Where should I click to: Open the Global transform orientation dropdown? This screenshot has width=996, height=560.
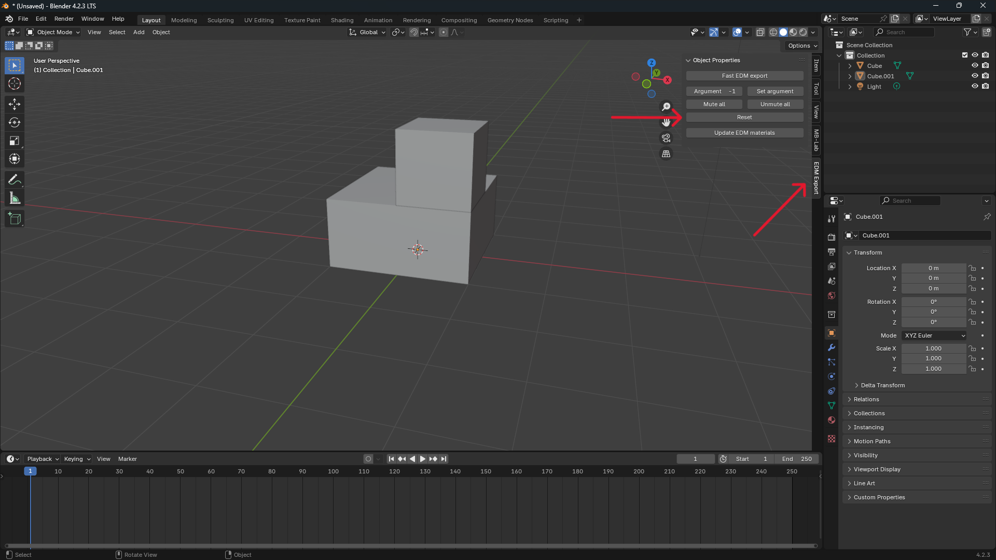tap(367, 32)
